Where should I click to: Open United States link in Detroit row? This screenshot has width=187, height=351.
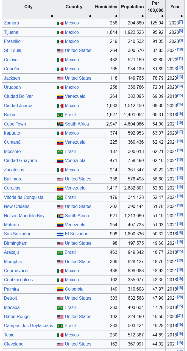coord(78,298)
